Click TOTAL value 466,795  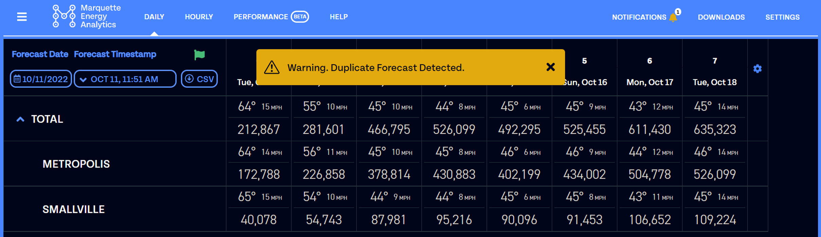[389, 129]
